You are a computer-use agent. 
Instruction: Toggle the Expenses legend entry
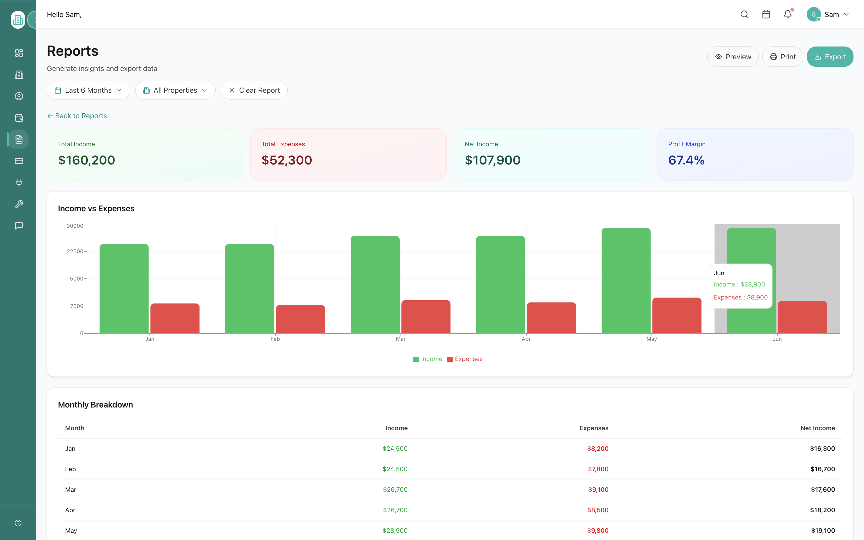465,359
